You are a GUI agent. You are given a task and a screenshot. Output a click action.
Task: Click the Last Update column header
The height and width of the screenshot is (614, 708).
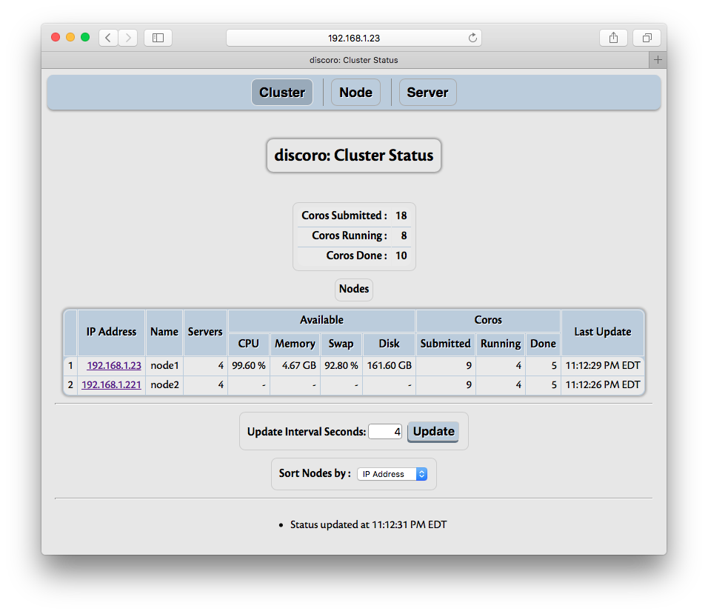[603, 333]
